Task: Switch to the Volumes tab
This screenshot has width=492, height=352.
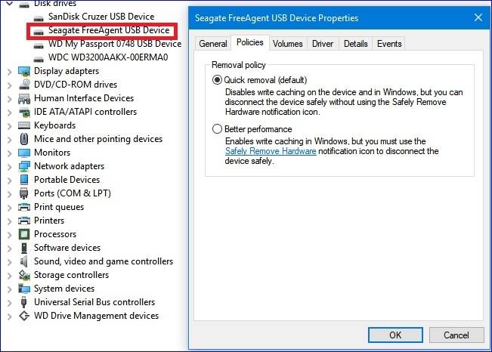Action: point(287,44)
